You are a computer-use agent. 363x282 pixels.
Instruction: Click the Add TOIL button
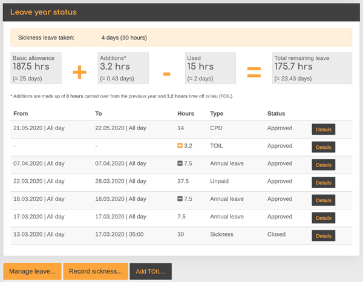pyautogui.click(x=151, y=272)
